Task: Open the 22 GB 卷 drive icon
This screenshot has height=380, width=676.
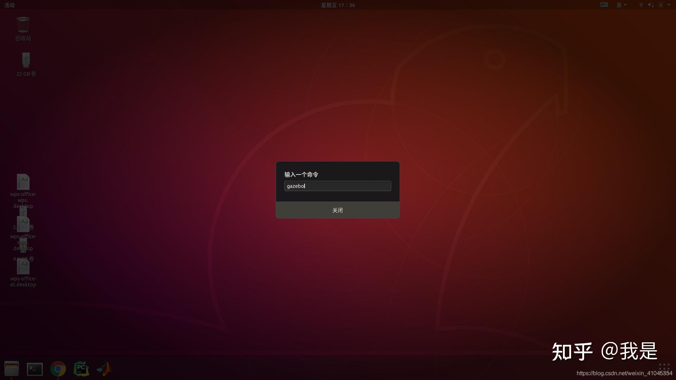Action: tap(26, 61)
